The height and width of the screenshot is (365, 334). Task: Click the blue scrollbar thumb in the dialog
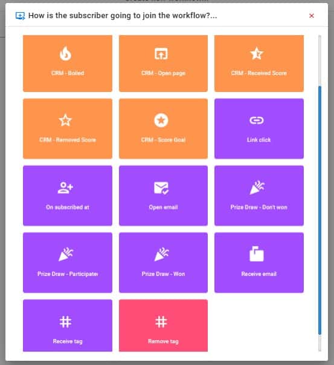click(x=320, y=210)
